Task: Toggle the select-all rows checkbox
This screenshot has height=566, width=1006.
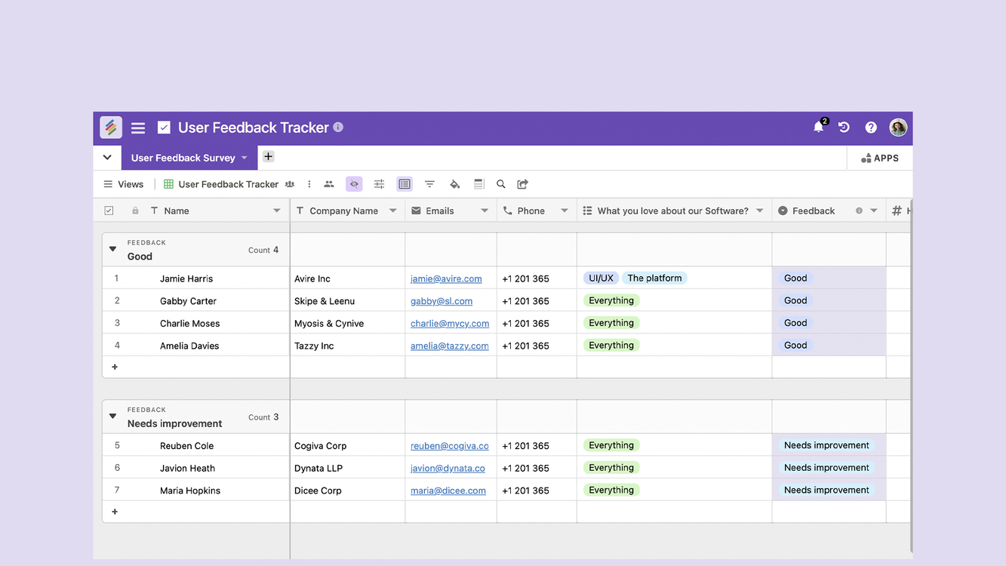Action: click(x=109, y=211)
